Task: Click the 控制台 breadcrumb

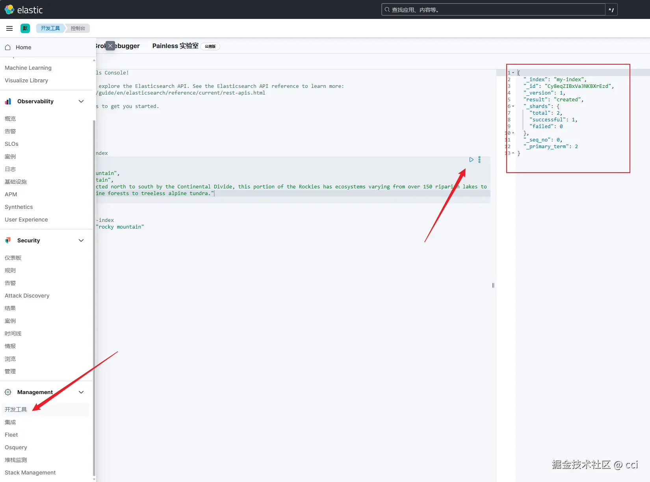Action: 78,28
